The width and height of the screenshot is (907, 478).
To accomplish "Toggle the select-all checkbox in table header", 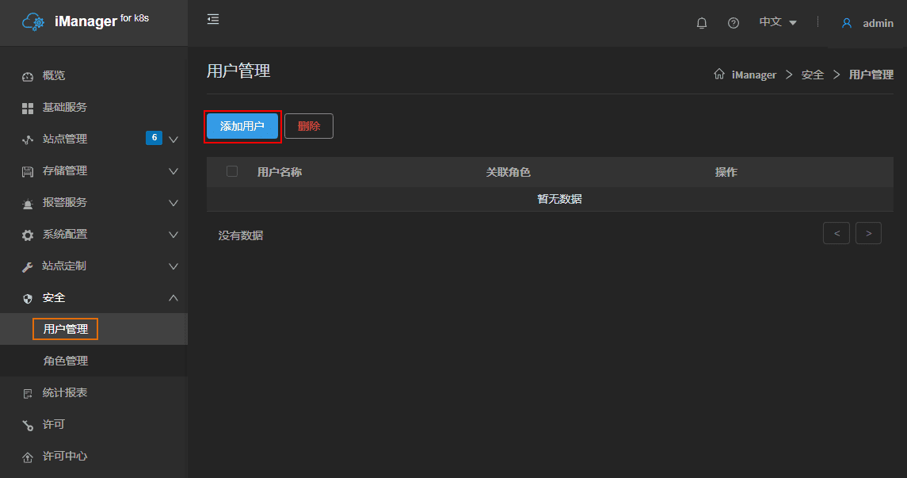I will [232, 171].
